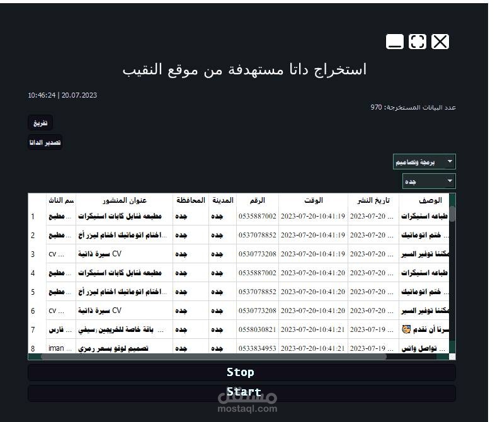The width and height of the screenshot is (495, 422).
Task: Click the date and time label 20.07.2023
Action: [62, 95]
